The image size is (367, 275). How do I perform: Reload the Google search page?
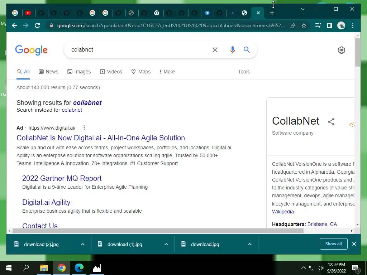coord(37,25)
